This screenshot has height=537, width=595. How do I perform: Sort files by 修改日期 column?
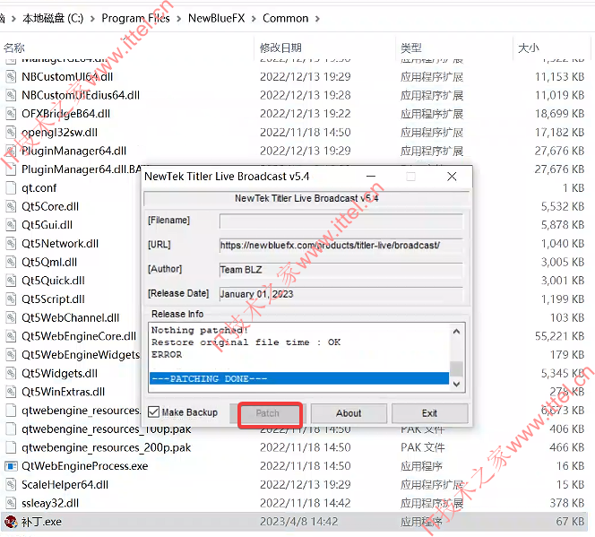coord(280,48)
